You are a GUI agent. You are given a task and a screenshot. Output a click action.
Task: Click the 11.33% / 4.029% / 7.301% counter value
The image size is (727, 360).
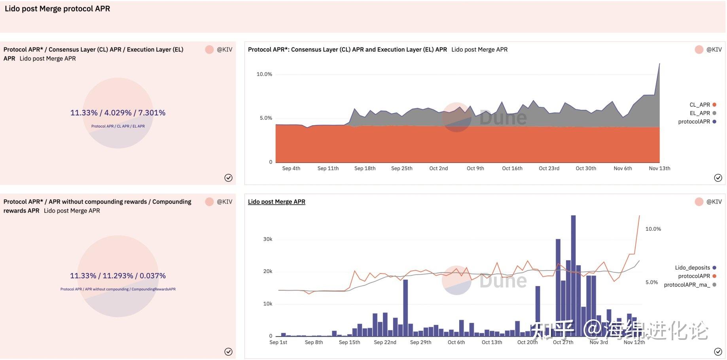118,113
